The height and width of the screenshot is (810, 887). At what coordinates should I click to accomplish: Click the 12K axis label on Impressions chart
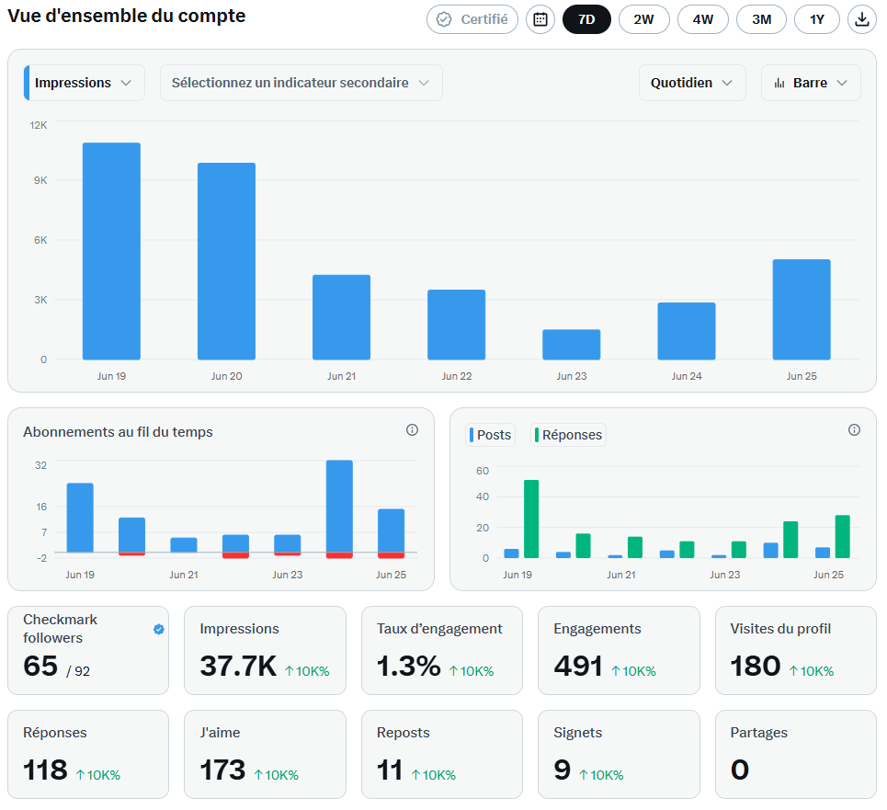coord(39,125)
